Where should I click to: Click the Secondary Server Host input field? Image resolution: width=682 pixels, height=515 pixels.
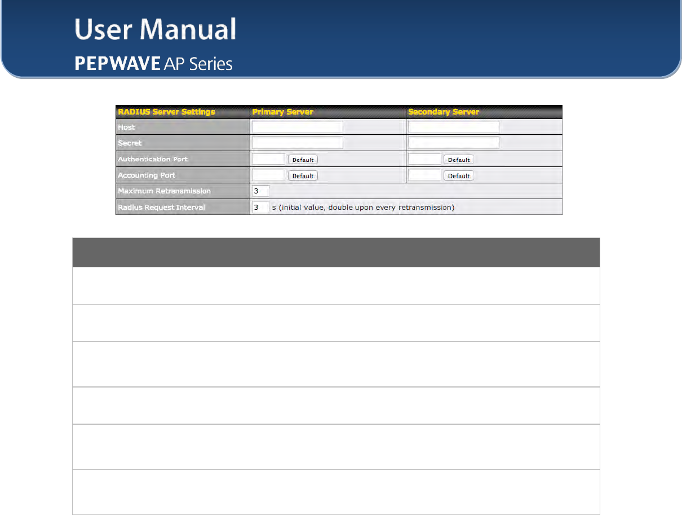[x=453, y=126]
